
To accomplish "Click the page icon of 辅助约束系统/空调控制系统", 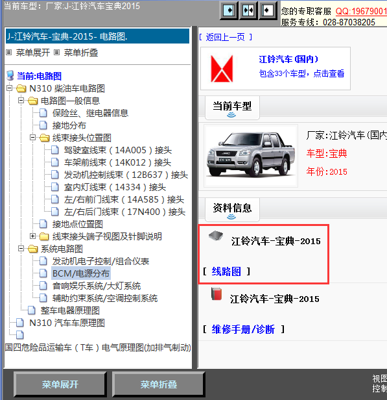I will pyautogui.click(x=43, y=298).
